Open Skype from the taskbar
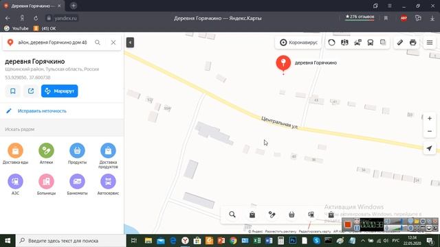This screenshot has width=440, height=247. [x=316, y=241]
